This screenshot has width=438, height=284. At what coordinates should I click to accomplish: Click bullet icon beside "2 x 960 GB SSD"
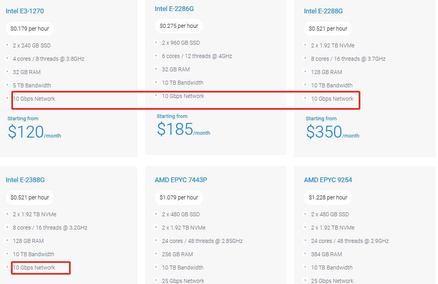coord(156,42)
